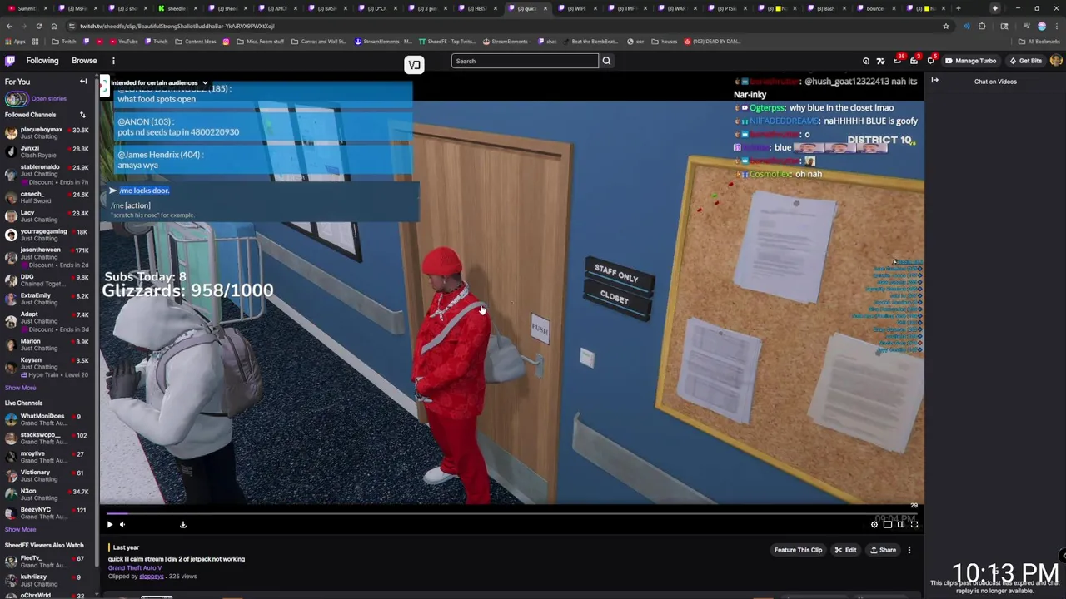
Task: Edit the clip
Action: 846,550
